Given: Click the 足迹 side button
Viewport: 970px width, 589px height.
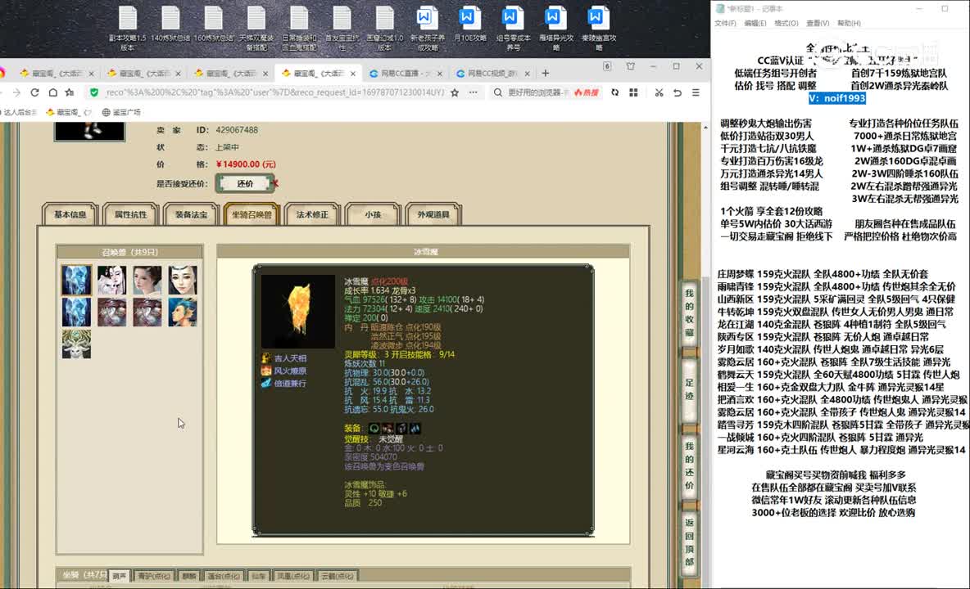Looking at the screenshot, I should point(689,389).
